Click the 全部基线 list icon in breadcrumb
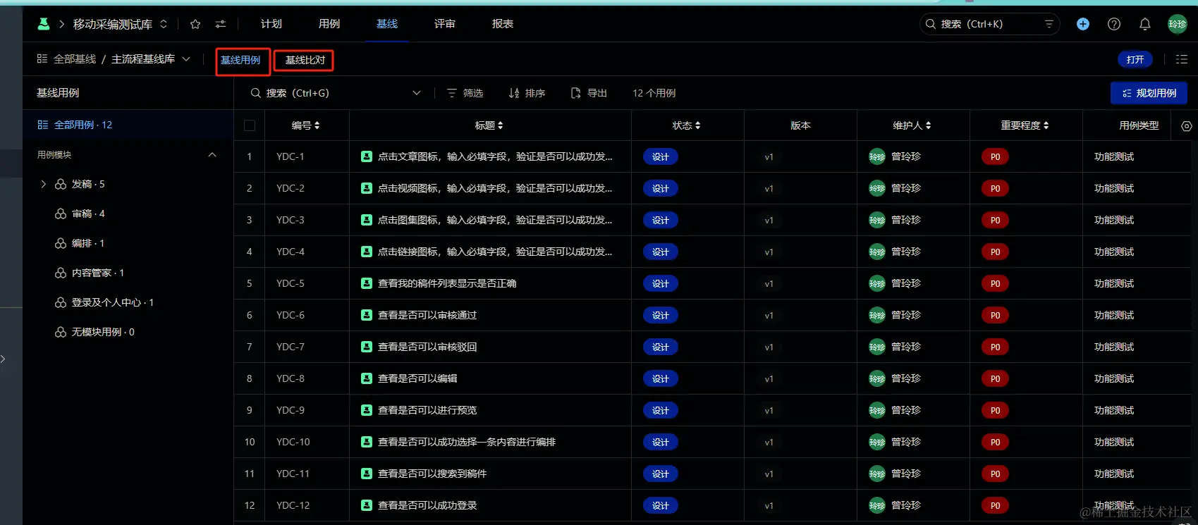This screenshot has width=1198, height=525. tap(42, 59)
